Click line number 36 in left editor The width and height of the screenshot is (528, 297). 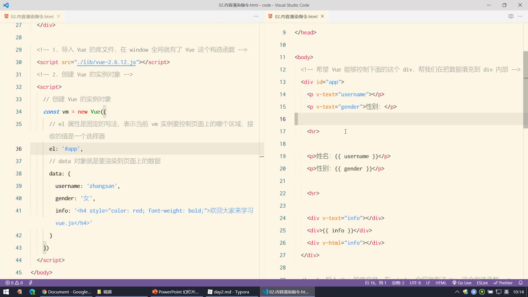pyautogui.click(x=18, y=149)
